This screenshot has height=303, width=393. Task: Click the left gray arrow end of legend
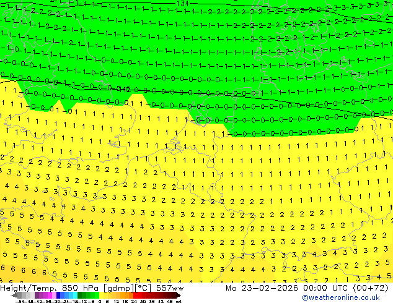[x=14, y=296]
